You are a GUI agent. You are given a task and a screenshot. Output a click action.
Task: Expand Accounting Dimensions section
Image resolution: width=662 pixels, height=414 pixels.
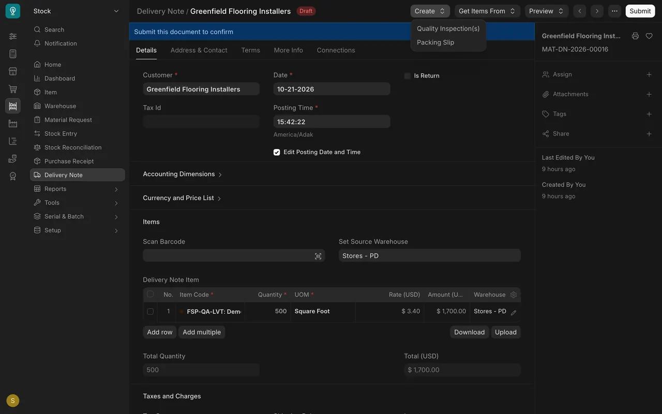(x=183, y=174)
